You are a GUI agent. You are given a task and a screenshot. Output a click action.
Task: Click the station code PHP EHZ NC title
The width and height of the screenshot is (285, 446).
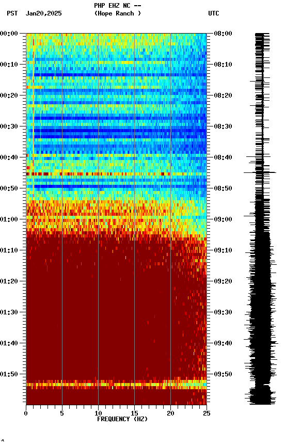coord(118,5)
